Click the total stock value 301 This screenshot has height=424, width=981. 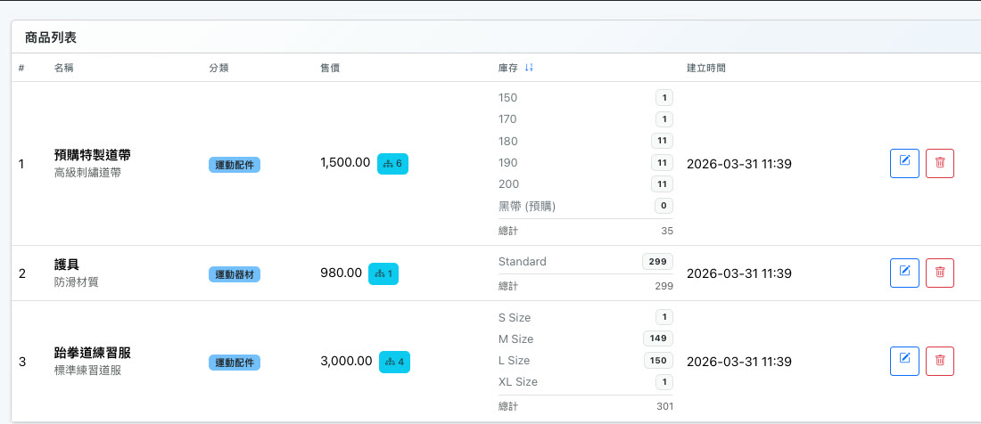[665, 406]
